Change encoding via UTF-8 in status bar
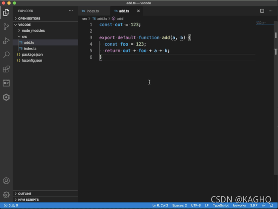This screenshot has width=278, height=209. click(196, 206)
